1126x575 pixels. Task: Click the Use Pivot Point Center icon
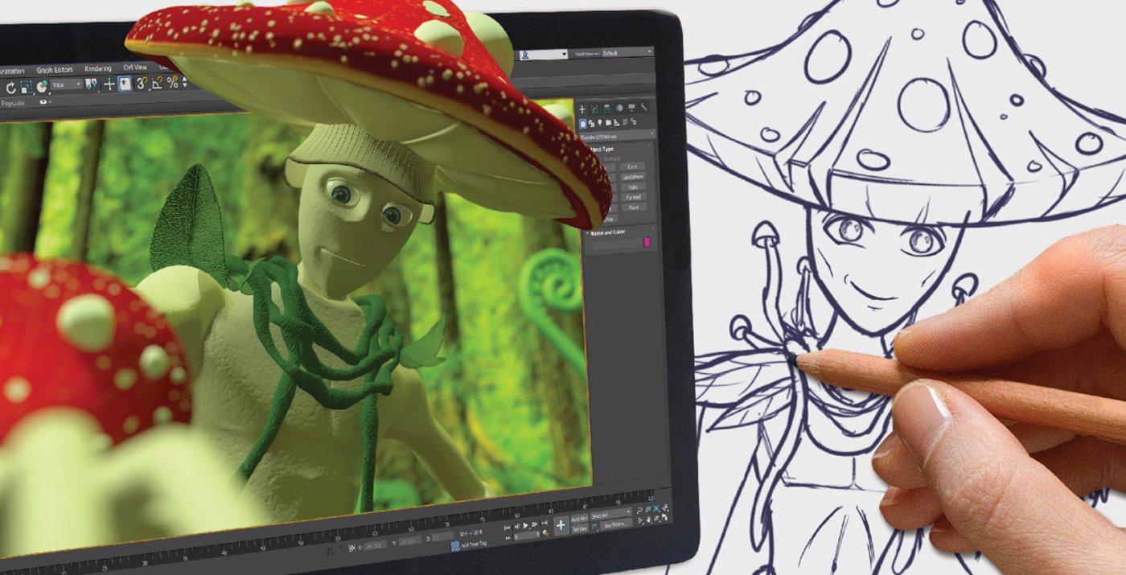click(x=91, y=84)
